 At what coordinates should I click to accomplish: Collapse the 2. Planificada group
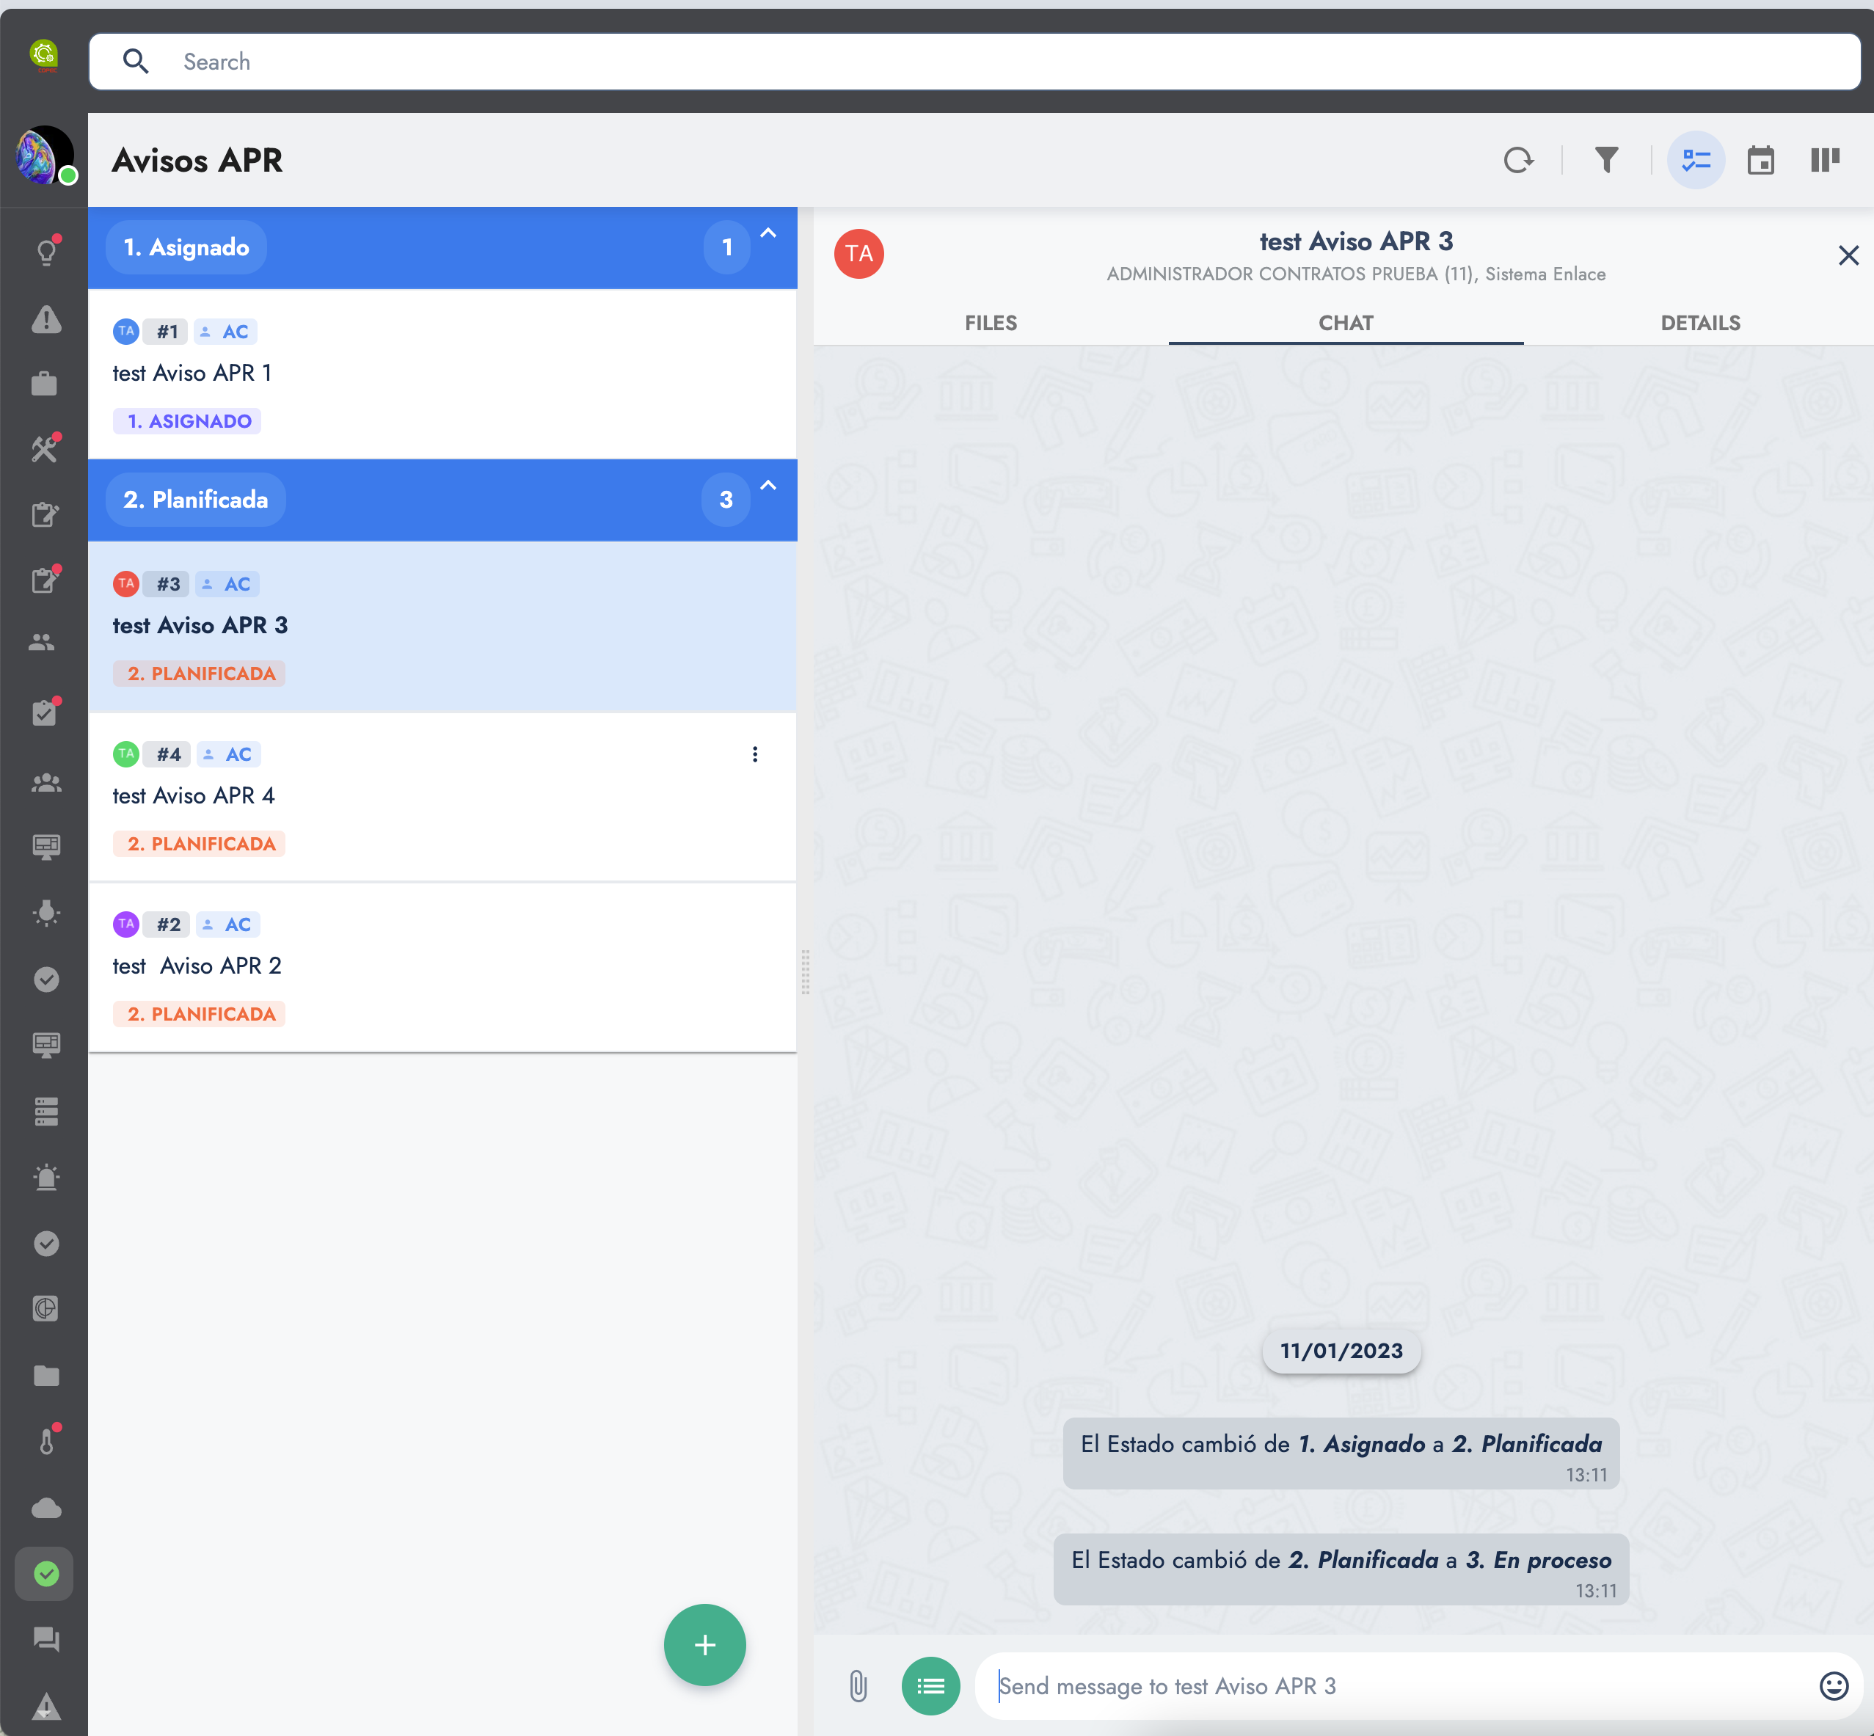(x=768, y=485)
